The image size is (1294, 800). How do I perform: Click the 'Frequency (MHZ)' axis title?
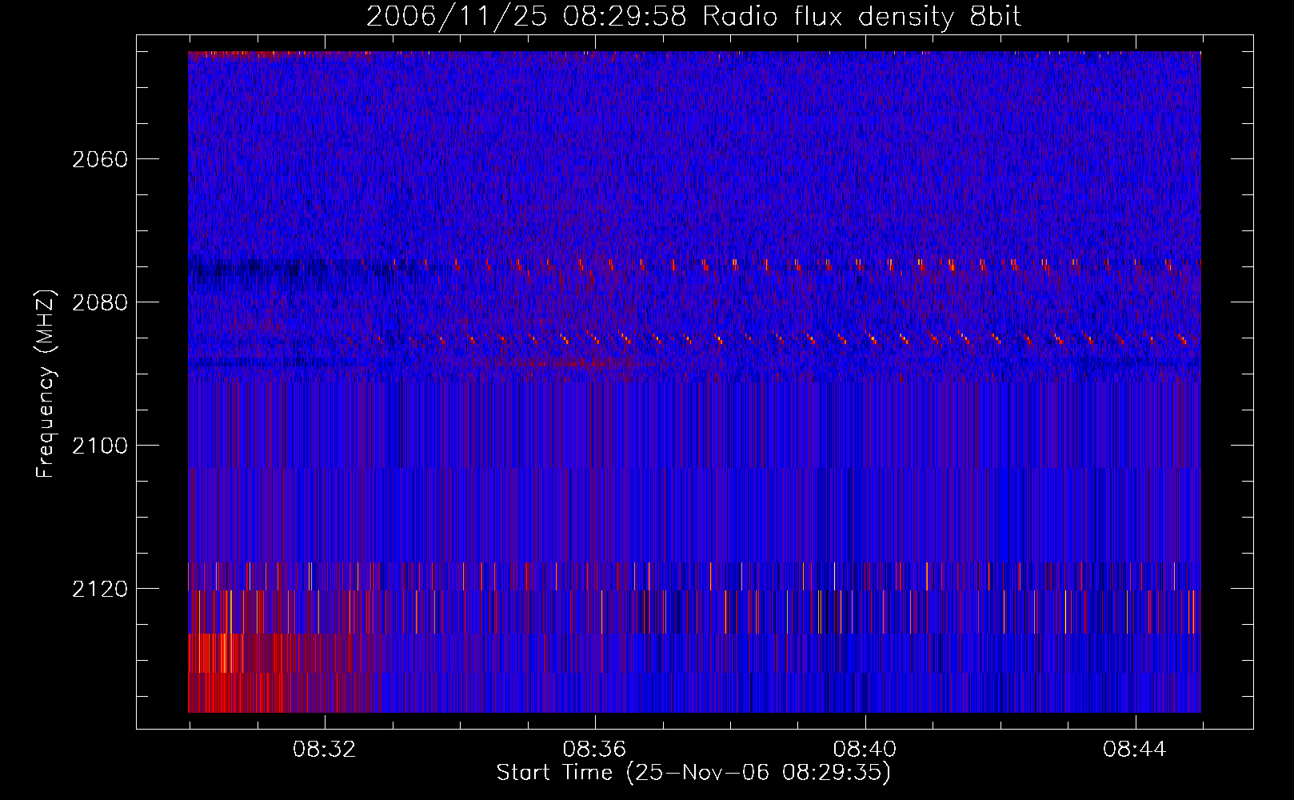pos(46,384)
